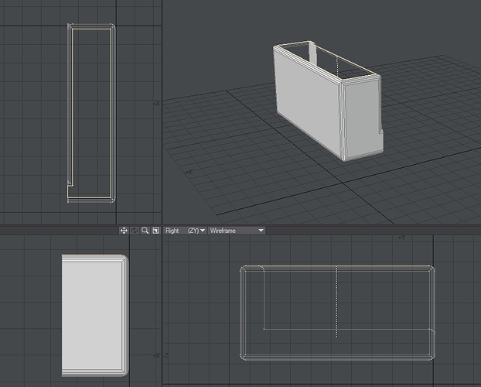Click the zoom magnifier icon
Image resolution: width=481 pixels, height=387 pixels.
tap(145, 231)
